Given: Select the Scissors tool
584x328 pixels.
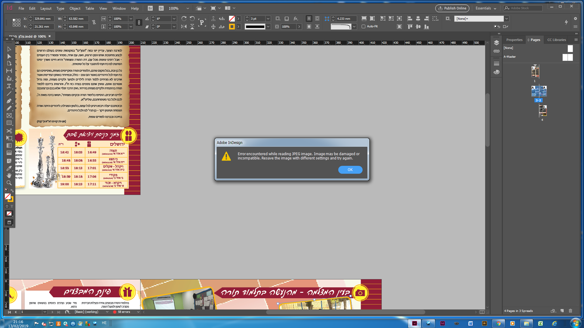Looking at the screenshot, I should 9,131.
